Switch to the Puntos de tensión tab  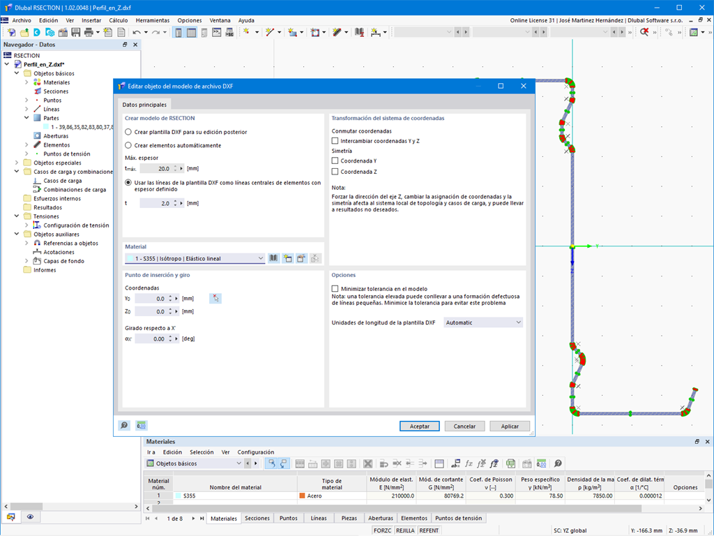[x=459, y=519]
